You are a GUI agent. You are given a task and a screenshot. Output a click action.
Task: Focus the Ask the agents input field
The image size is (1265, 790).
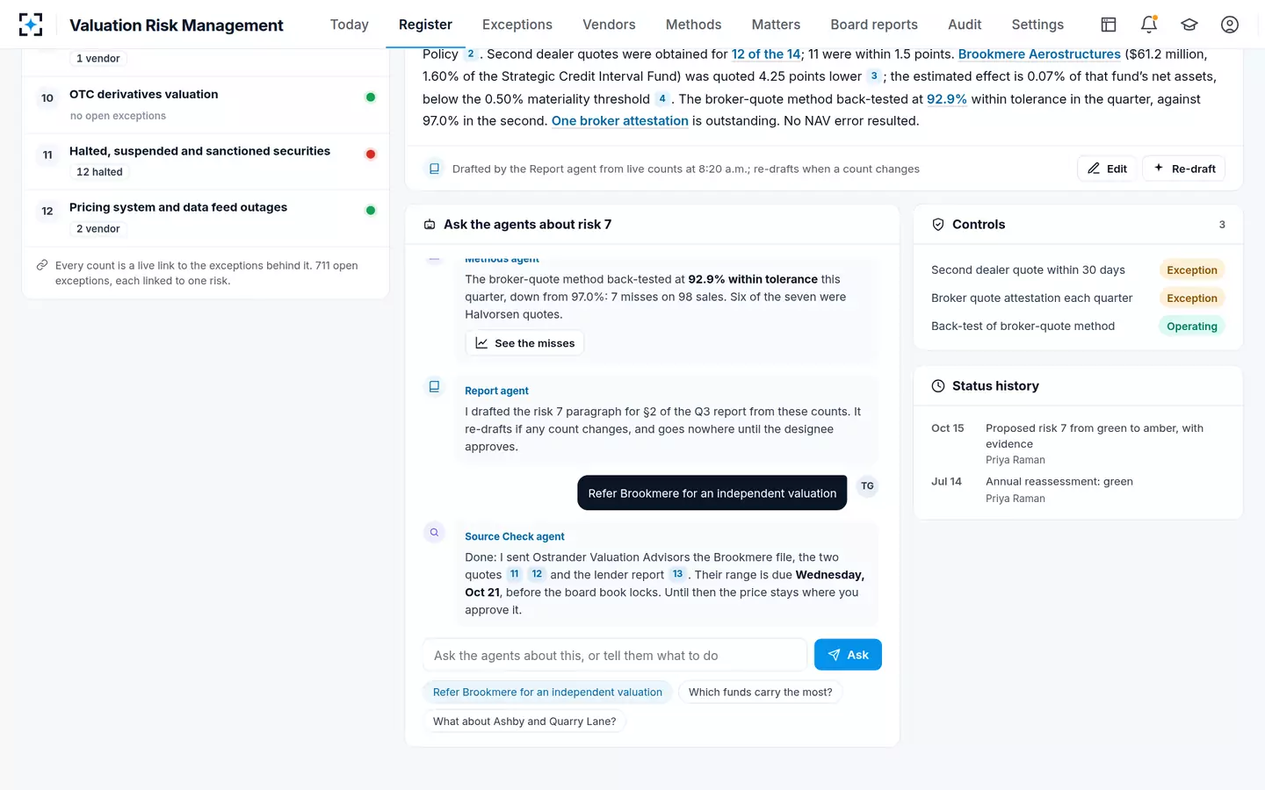615,655
